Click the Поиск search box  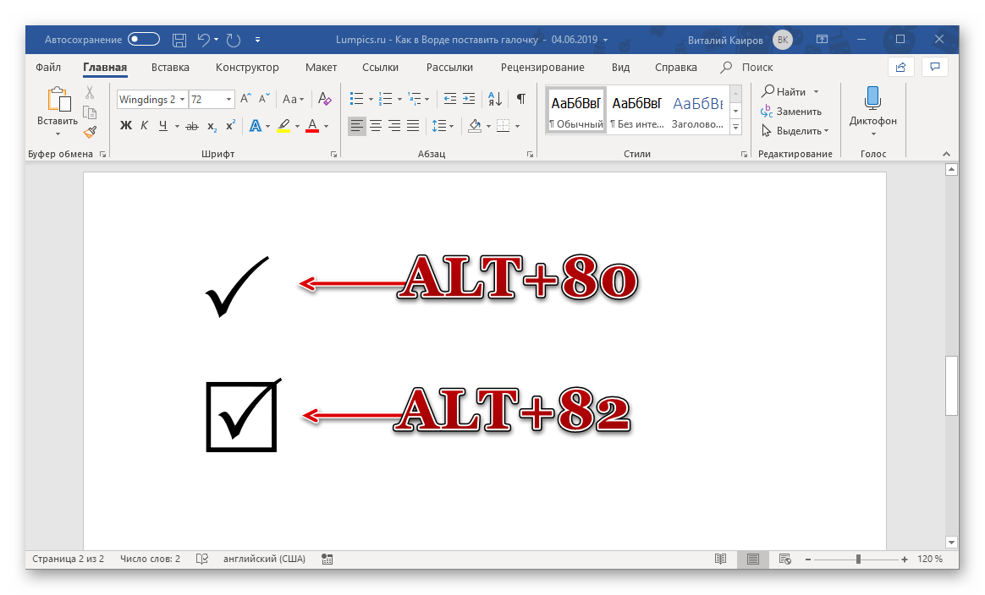(747, 67)
